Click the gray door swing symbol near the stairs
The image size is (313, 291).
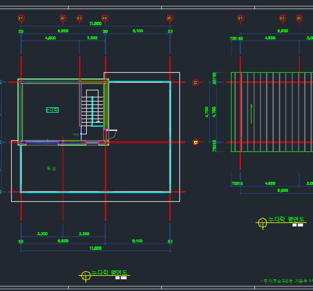111,134
